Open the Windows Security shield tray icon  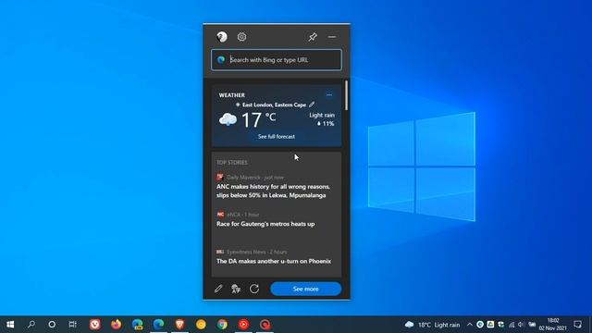click(501, 325)
